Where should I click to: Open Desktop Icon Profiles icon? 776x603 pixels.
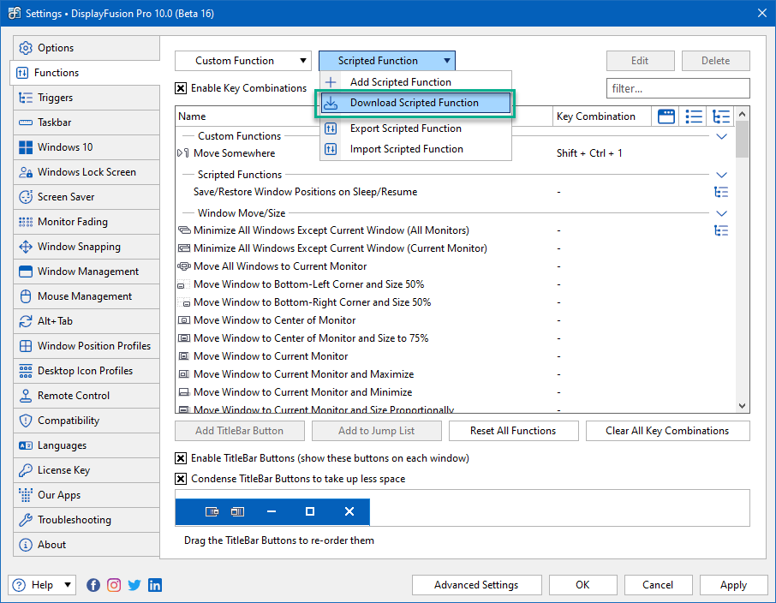click(x=25, y=371)
